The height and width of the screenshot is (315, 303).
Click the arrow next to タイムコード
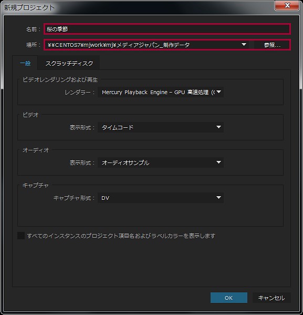click(219, 127)
